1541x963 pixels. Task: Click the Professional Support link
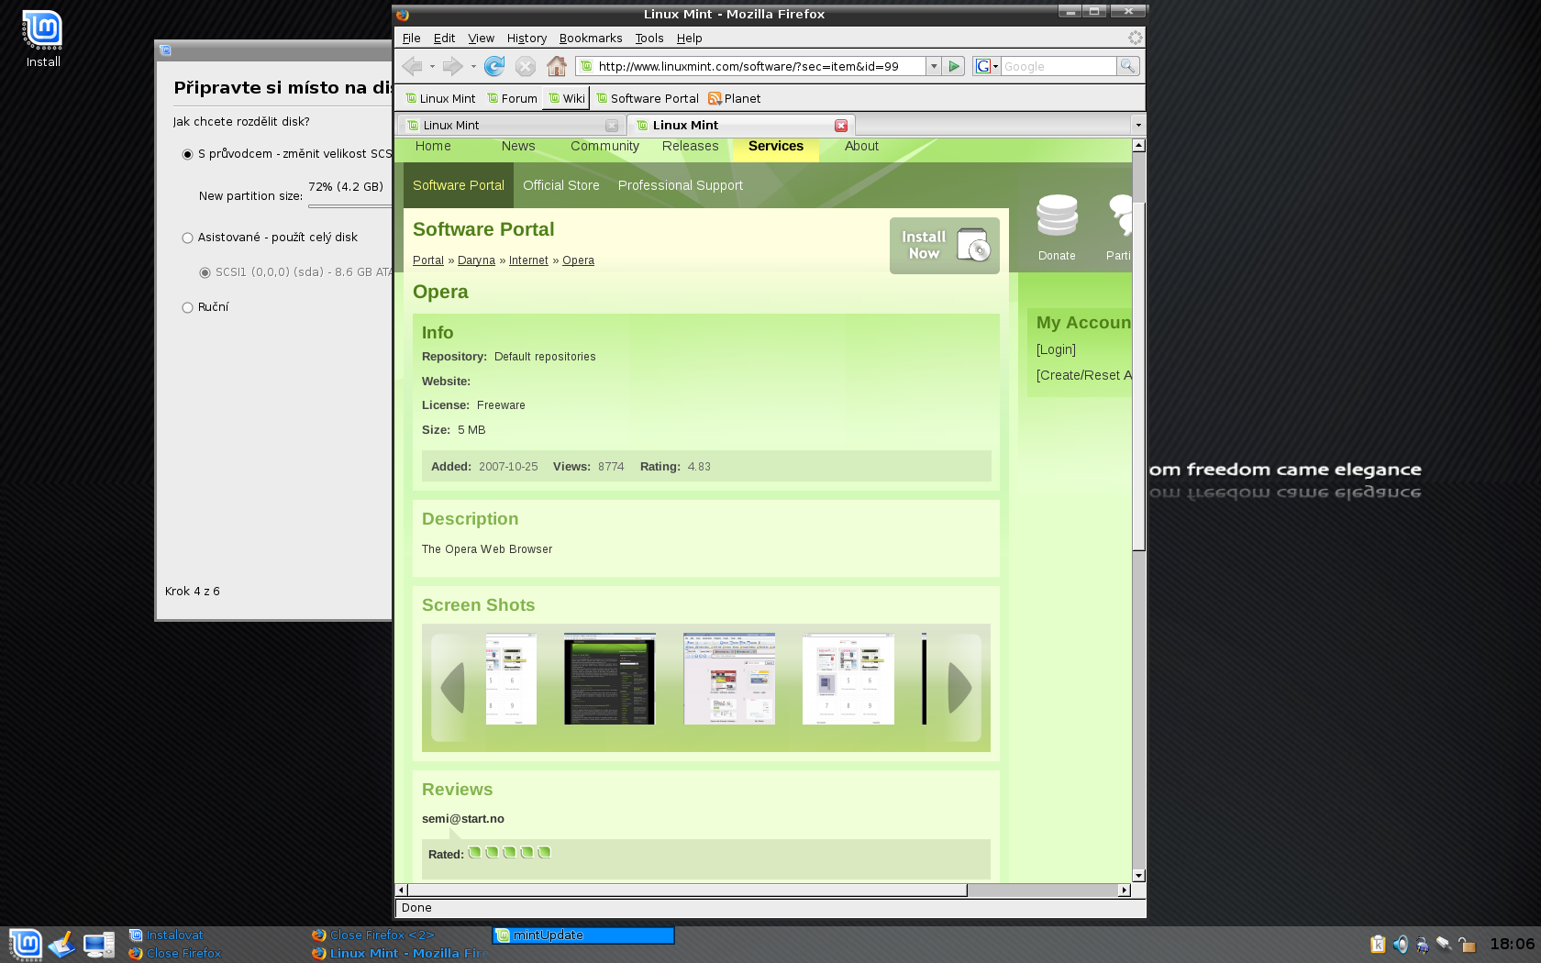pyautogui.click(x=681, y=185)
